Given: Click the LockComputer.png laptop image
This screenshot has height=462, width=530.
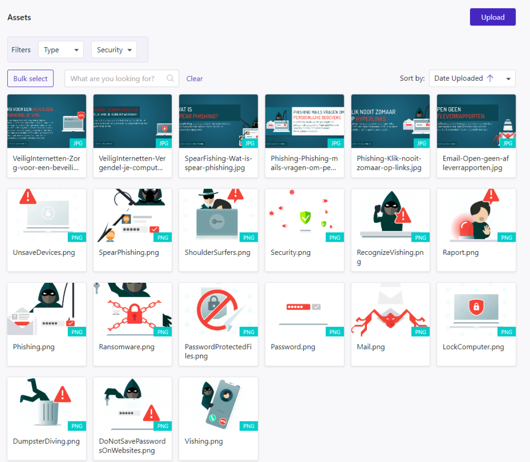Looking at the screenshot, I should pos(476,310).
